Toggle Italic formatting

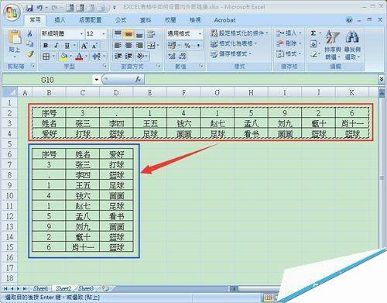[57, 46]
